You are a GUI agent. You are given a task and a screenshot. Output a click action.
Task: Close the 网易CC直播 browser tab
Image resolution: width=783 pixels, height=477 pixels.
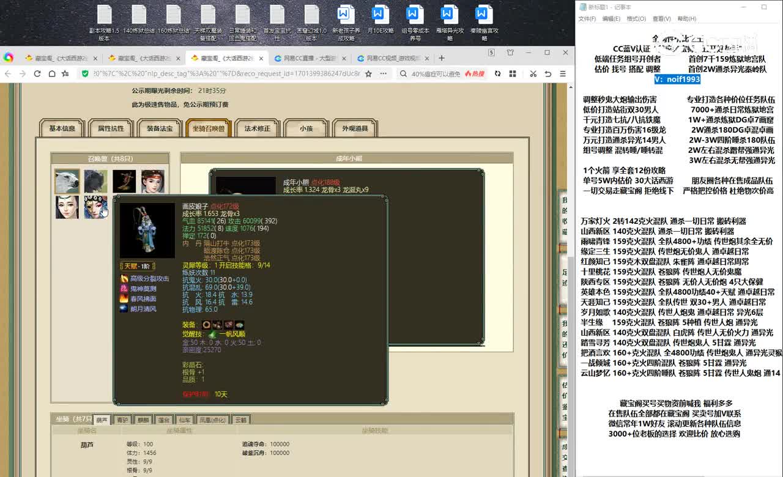click(x=344, y=59)
